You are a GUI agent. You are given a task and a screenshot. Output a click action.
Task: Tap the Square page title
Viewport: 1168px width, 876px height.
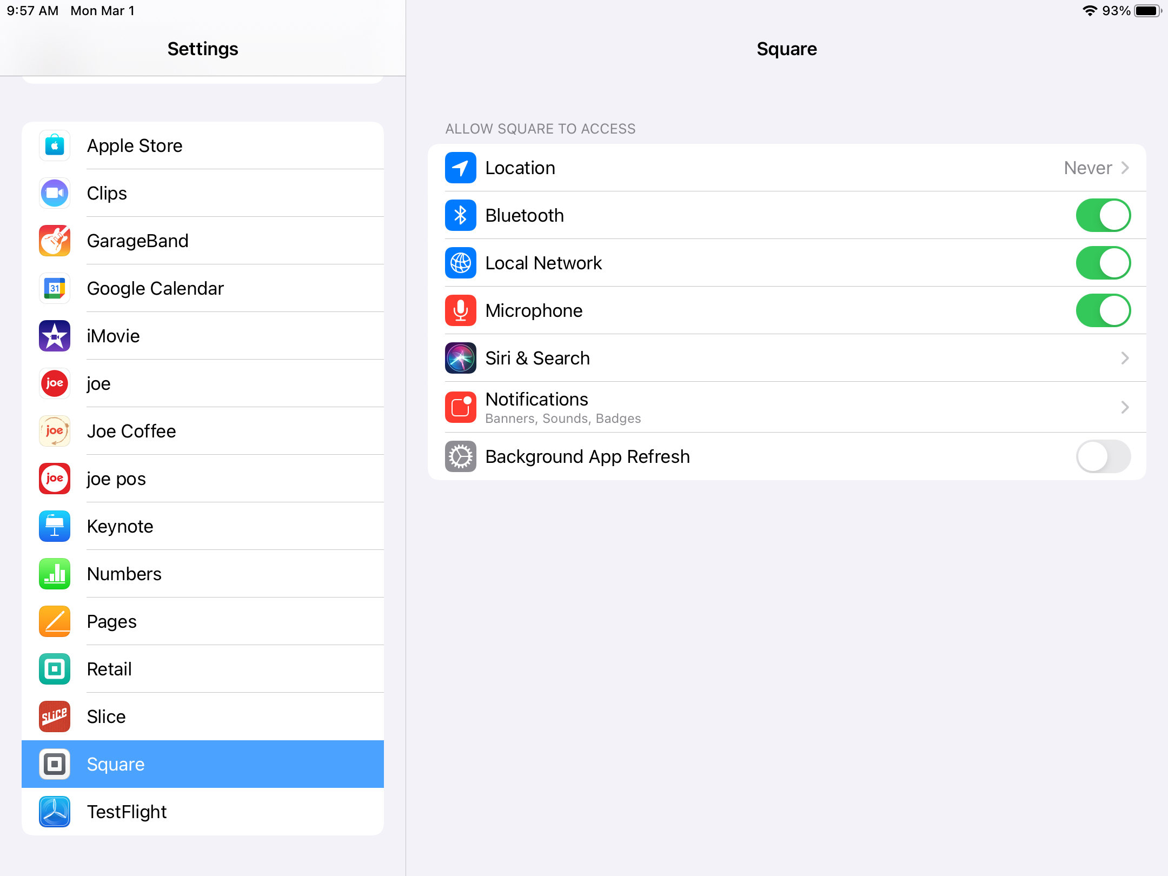[x=787, y=49]
